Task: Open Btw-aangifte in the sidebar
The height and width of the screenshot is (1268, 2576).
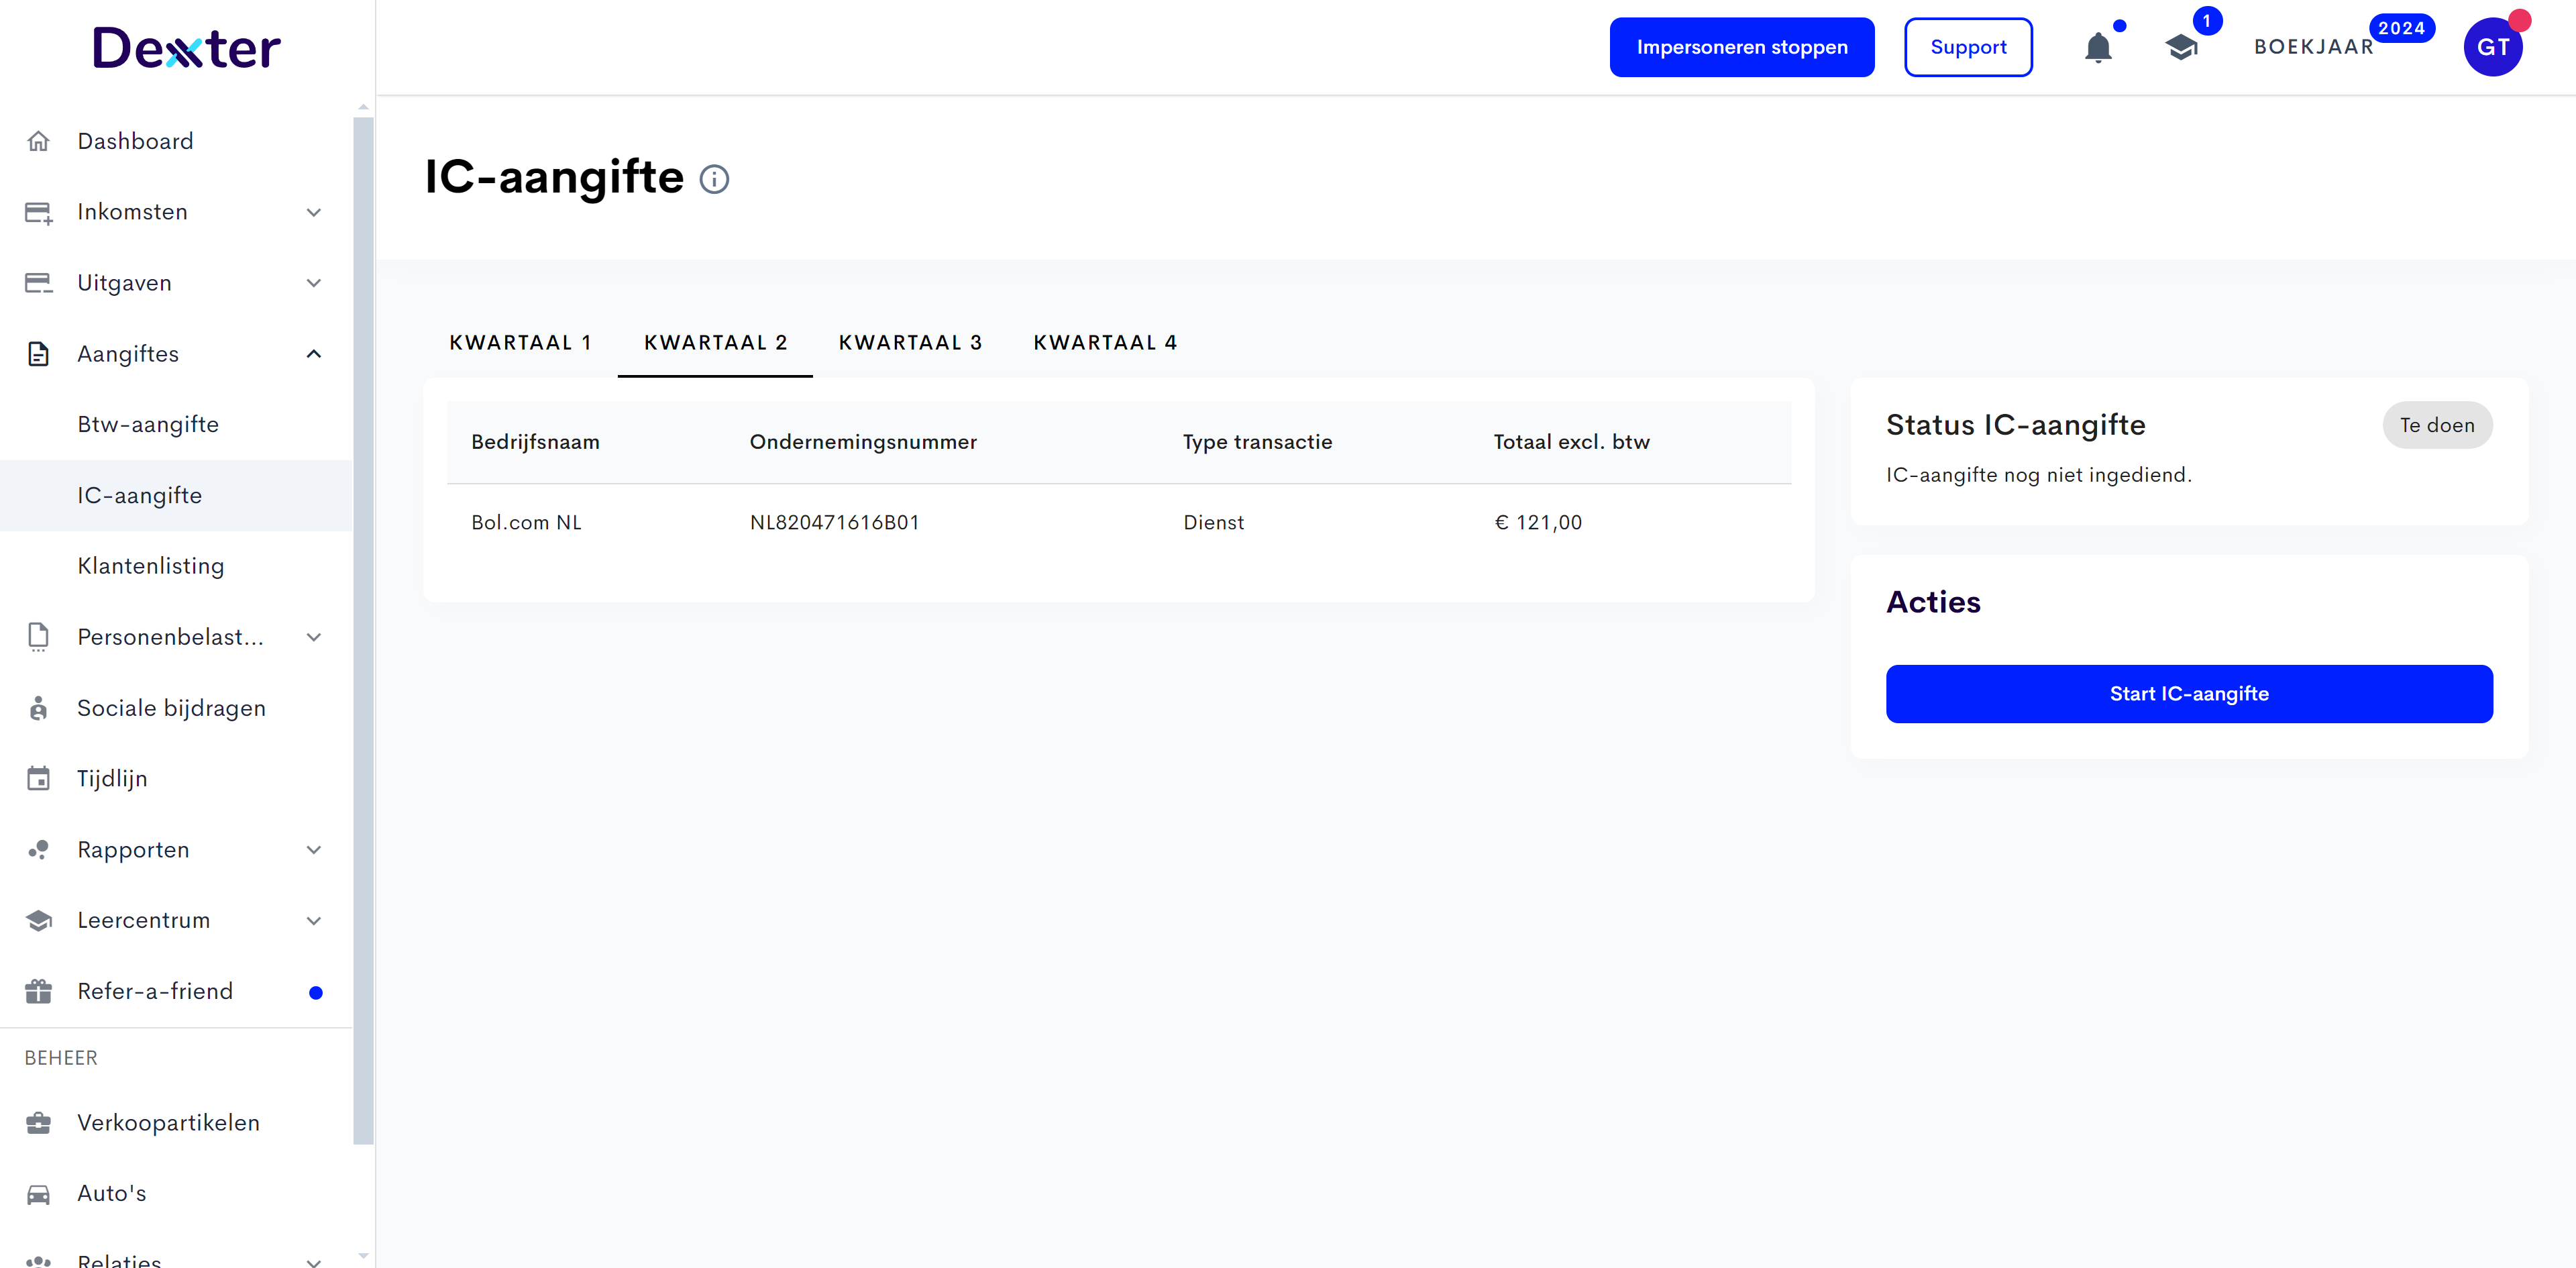Action: 176,425
